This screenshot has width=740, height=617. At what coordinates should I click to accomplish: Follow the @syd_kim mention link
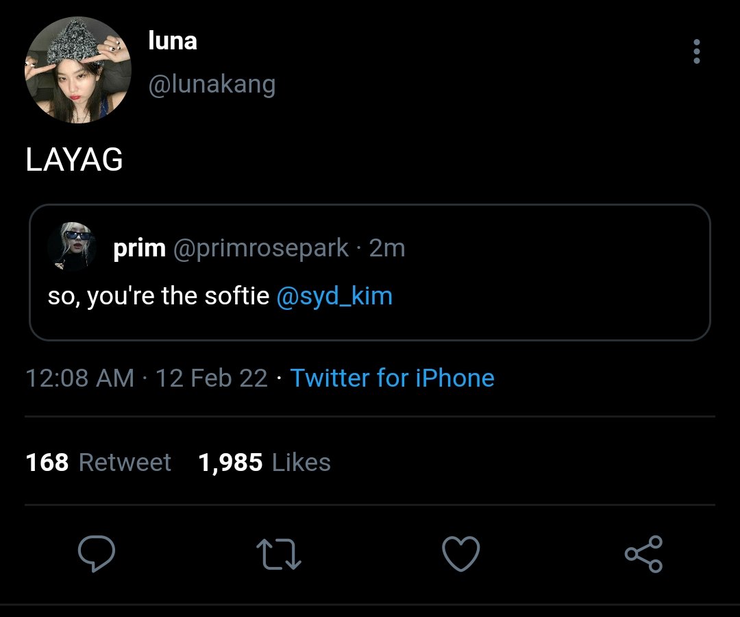point(334,297)
